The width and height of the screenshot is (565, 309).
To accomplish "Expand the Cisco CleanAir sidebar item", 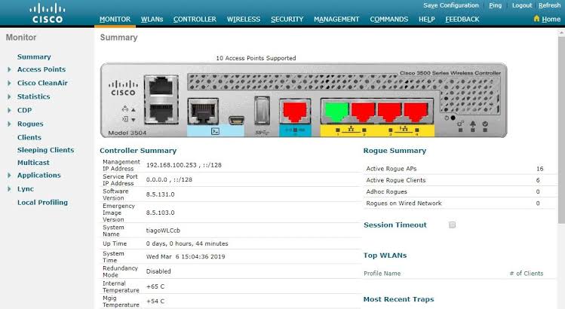I will [9, 83].
